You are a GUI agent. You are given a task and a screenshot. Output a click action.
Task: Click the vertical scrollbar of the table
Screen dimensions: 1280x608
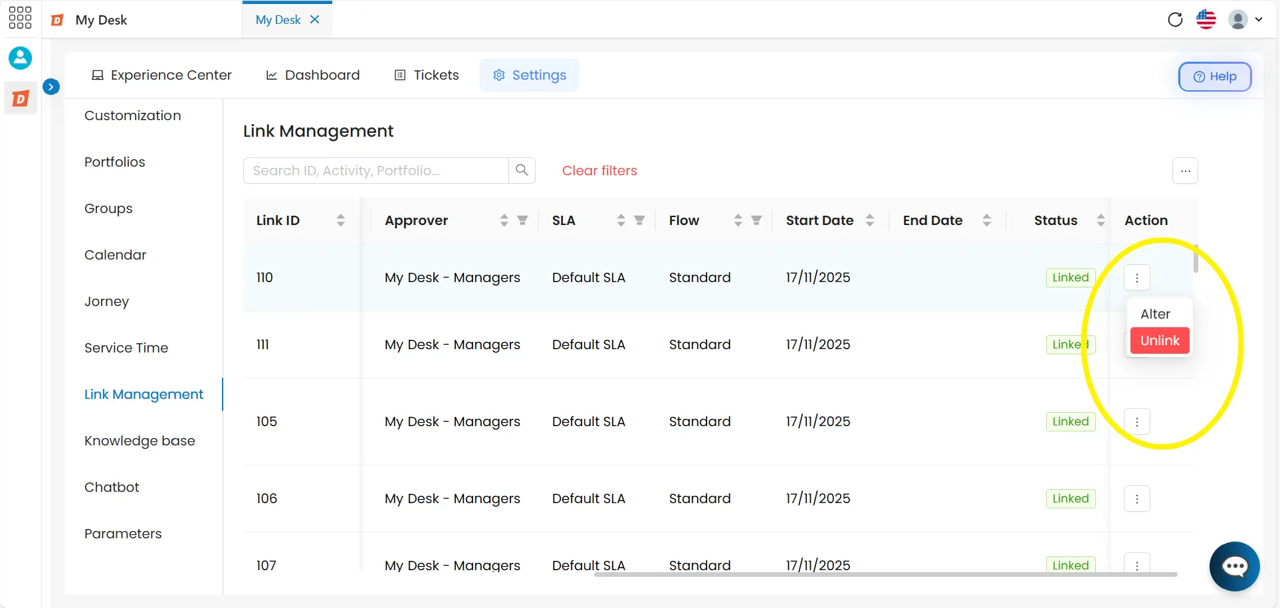1196,259
